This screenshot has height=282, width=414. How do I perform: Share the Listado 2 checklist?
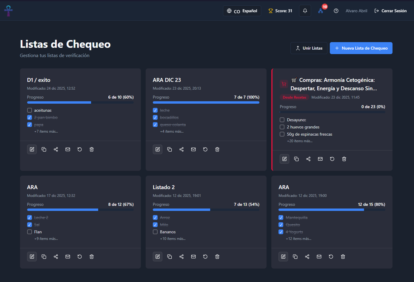coord(181,257)
